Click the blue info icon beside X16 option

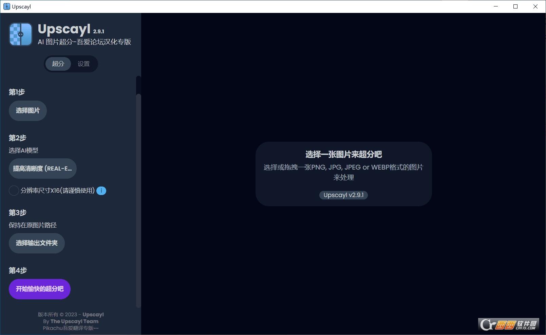pyautogui.click(x=101, y=191)
